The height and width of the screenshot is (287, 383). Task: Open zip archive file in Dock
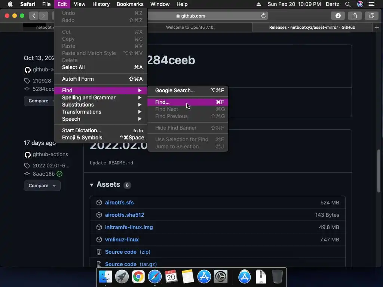[261, 277]
